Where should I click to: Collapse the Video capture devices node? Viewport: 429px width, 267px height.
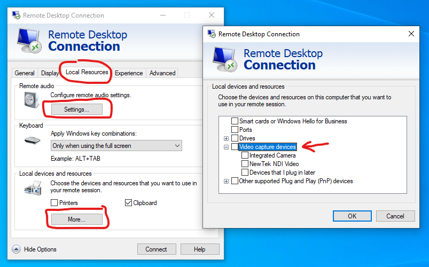227,147
